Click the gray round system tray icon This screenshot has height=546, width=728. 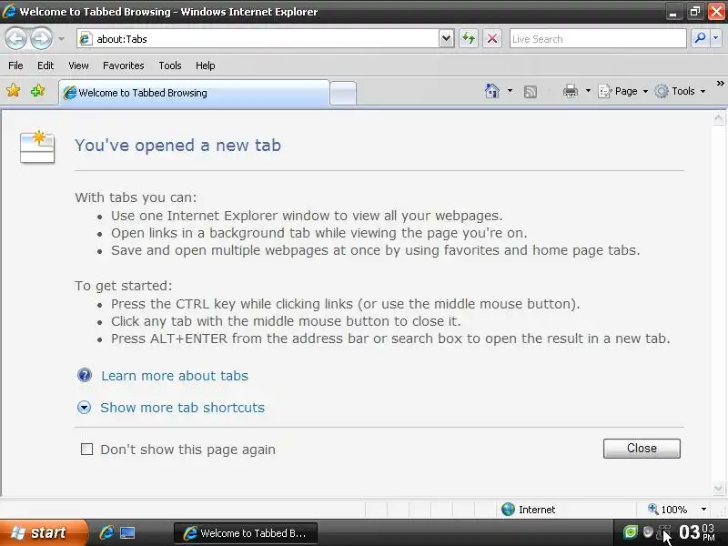648,532
